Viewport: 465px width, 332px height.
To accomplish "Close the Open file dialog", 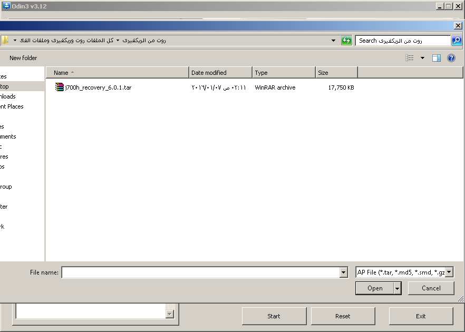I will [458, 26].
